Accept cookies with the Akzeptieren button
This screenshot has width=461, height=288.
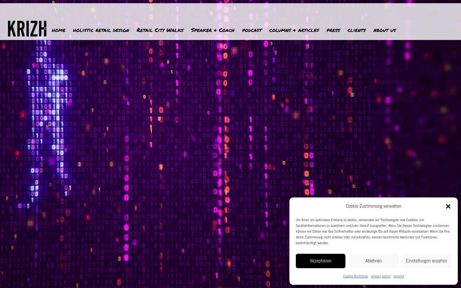pos(320,261)
